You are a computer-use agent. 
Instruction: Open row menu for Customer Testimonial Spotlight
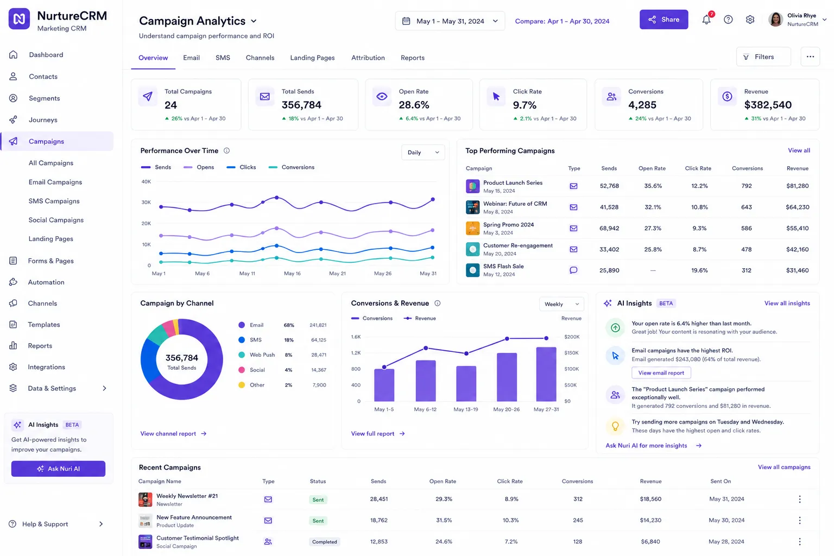coord(800,541)
